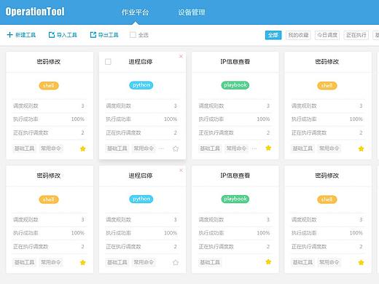The width and height of the screenshot is (379, 284).
Task: Click 调度规则数 on the top-left 密码修改 card
Action: pos(26,106)
